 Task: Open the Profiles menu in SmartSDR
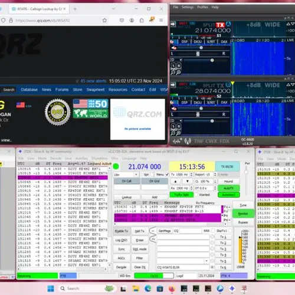coord(202,7)
